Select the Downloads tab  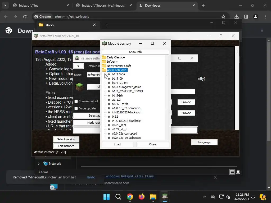pos(167,5)
